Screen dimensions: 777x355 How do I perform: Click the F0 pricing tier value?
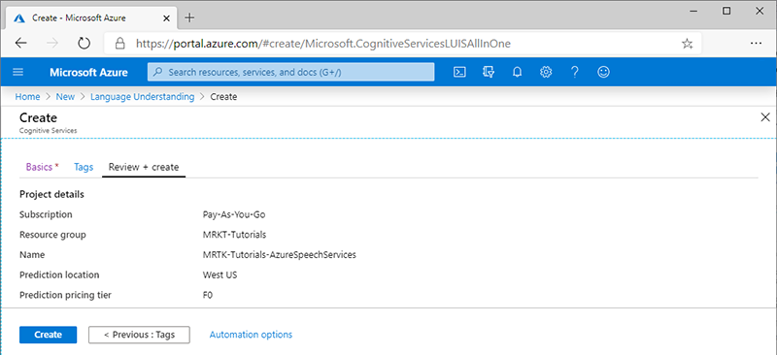208,295
